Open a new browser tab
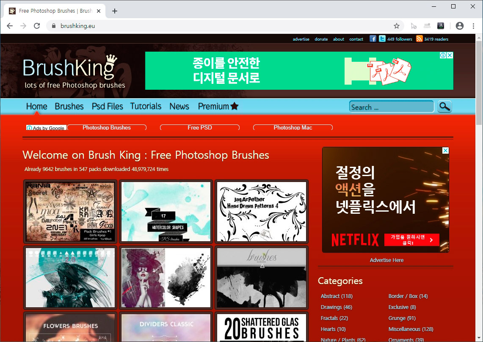Image resolution: width=483 pixels, height=342 pixels. pos(115,11)
